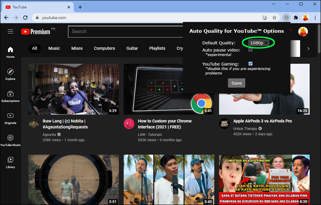Select the Playlists category chip

[x=157, y=49]
